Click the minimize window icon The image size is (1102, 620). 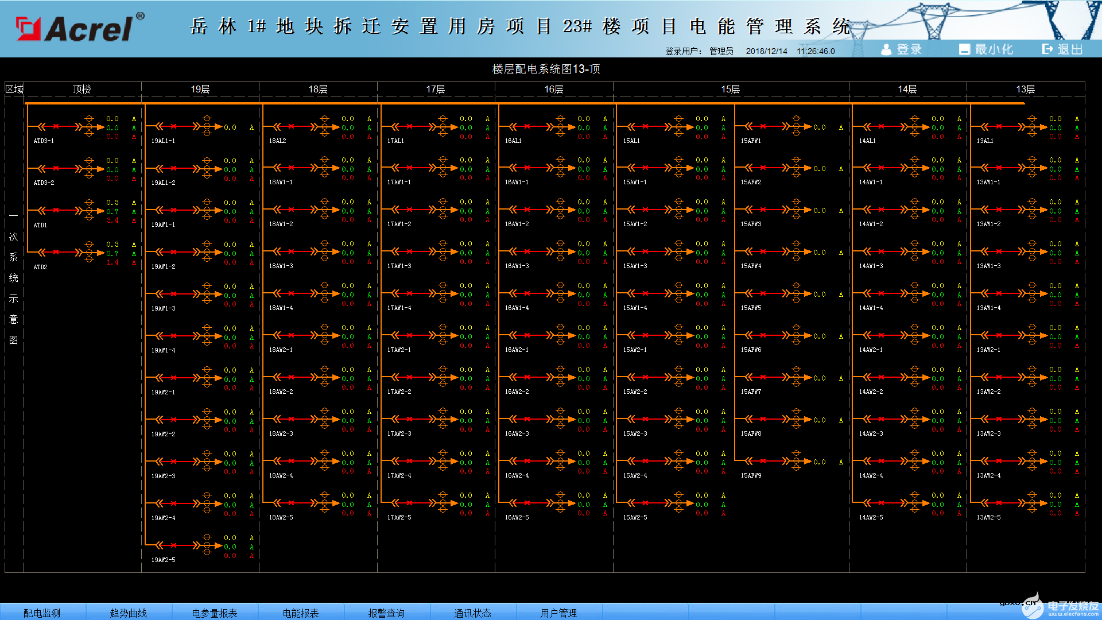(964, 50)
